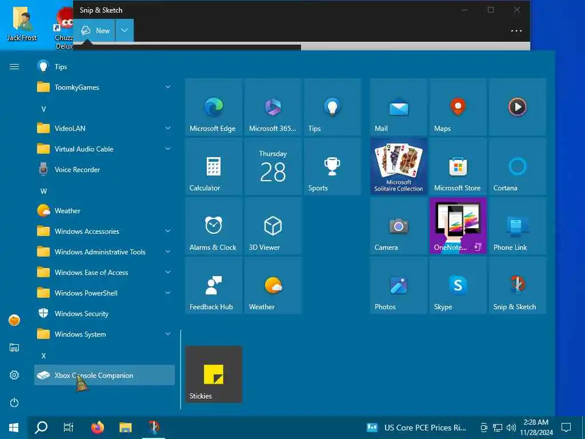Viewport: 585px width, 439px height.
Task: Open the Microsoft Edge tile
Action: click(x=214, y=107)
